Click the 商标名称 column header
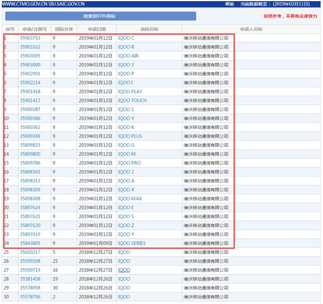Screen dimensions: 323x304 pyautogui.click(x=149, y=29)
